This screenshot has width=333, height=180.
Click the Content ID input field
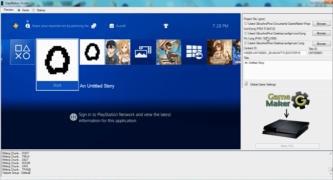click(274, 53)
